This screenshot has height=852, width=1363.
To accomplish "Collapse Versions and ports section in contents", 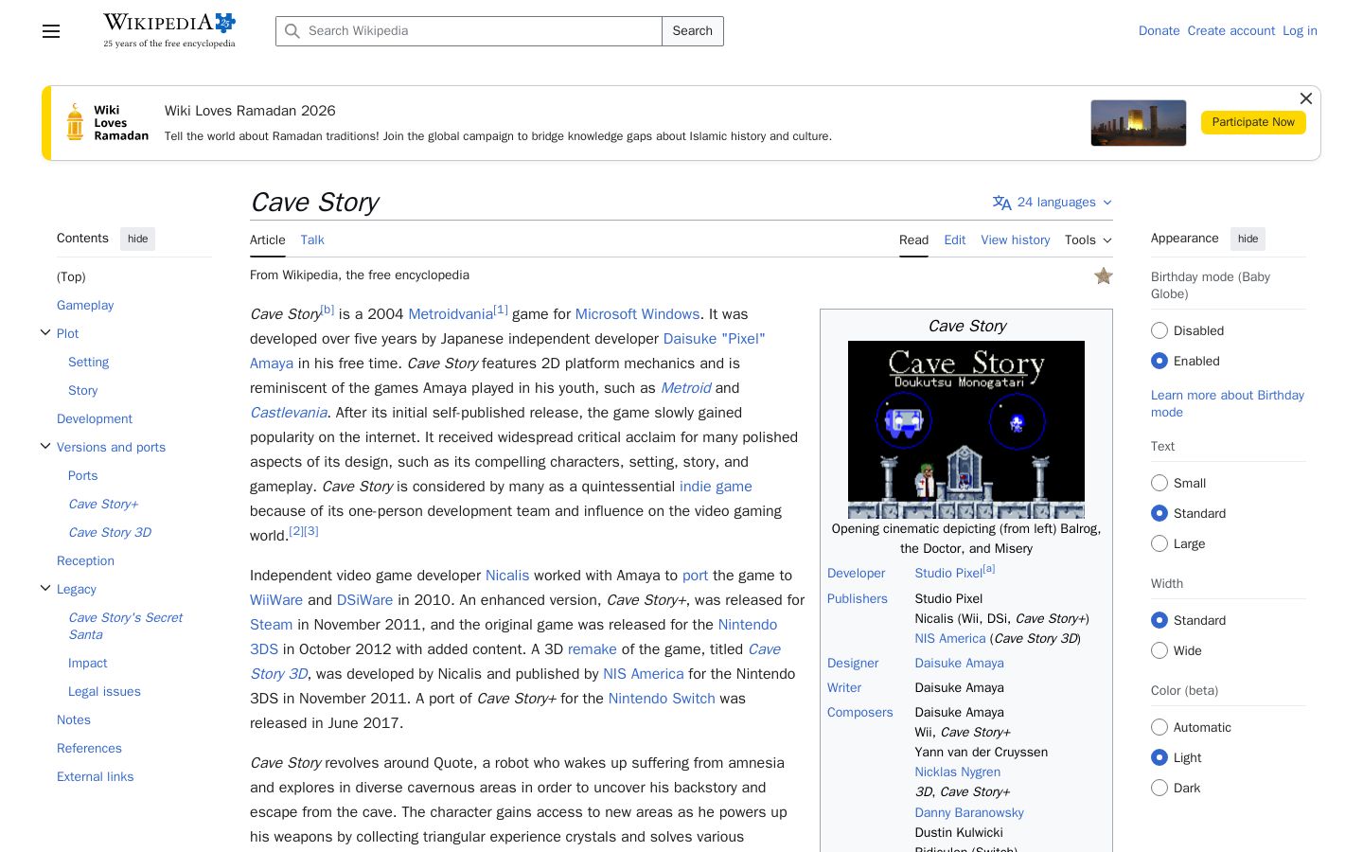I will coord(45,446).
